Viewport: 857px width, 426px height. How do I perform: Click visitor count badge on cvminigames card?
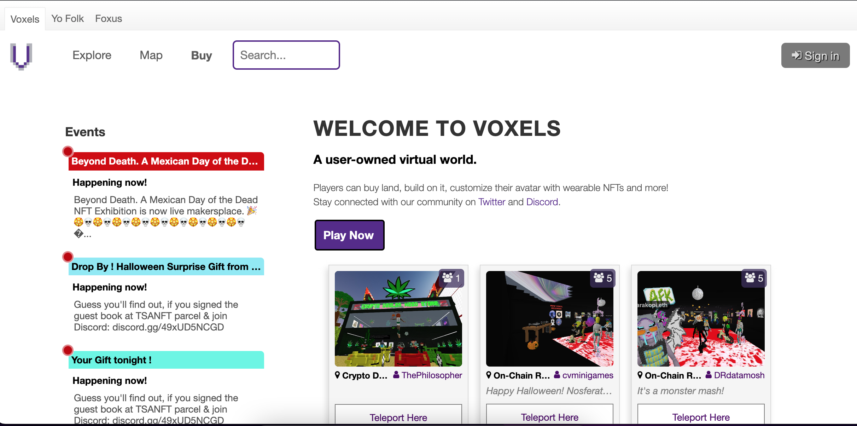[x=602, y=278]
